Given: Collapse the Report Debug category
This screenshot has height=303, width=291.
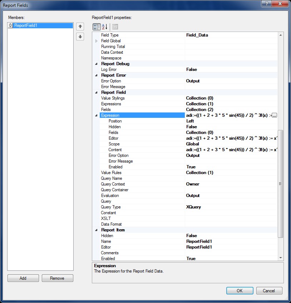Looking at the screenshot, I should coord(96,64).
